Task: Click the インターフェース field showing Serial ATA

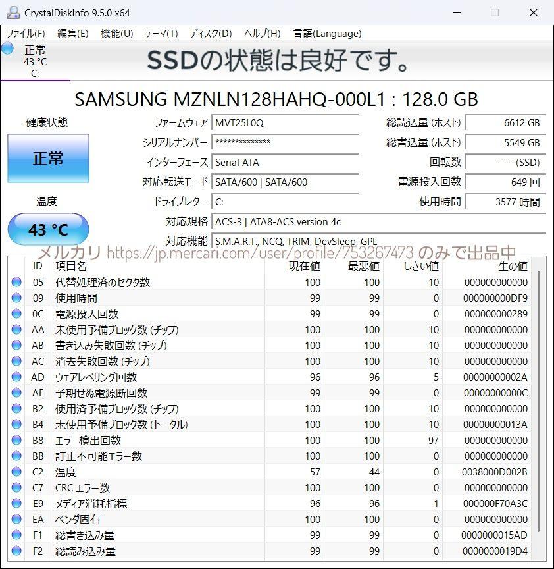Action: pos(285,162)
